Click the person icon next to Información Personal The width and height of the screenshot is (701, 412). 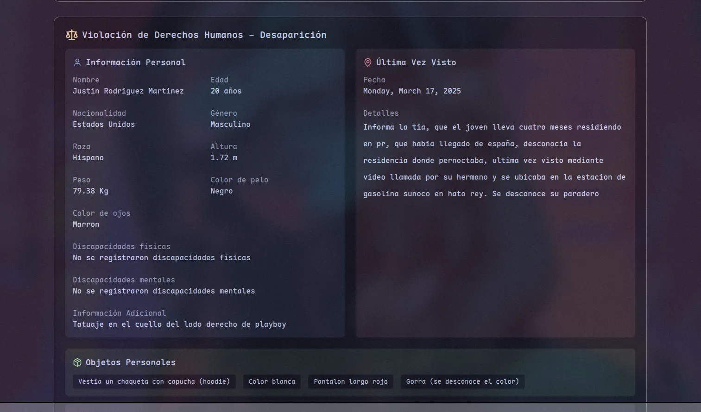pyautogui.click(x=77, y=62)
